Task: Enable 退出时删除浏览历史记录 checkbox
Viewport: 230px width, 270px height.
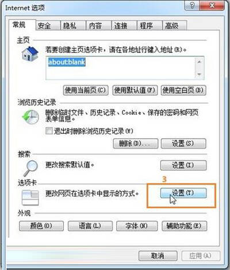Action: [x=49, y=131]
